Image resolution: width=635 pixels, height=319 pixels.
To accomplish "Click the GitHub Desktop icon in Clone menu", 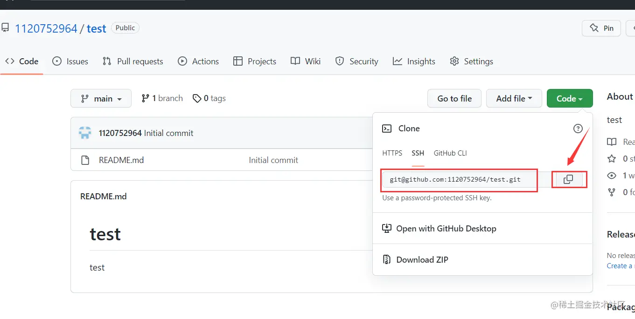I will tap(386, 228).
